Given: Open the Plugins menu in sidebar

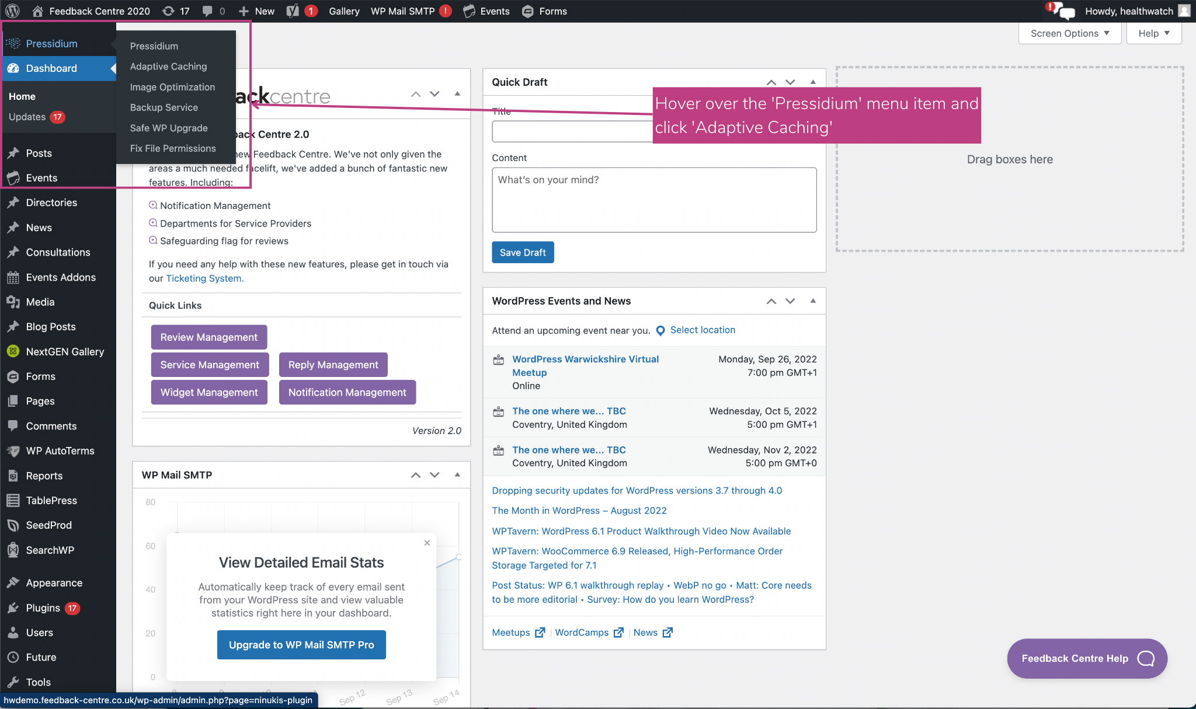Looking at the screenshot, I should point(43,607).
